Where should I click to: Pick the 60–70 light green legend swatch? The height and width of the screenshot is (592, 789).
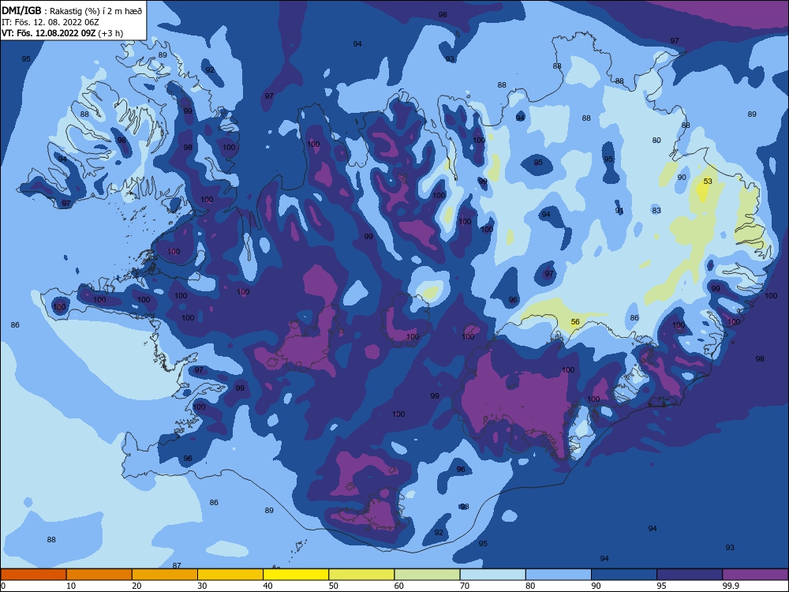pyautogui.click(x=427, y=575)
